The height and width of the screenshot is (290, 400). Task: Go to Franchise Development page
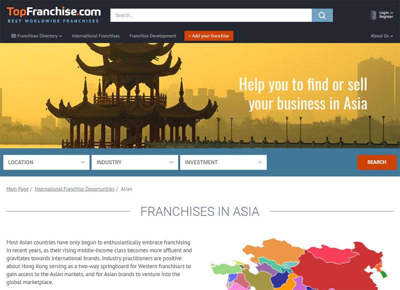[x=152, y=36]
